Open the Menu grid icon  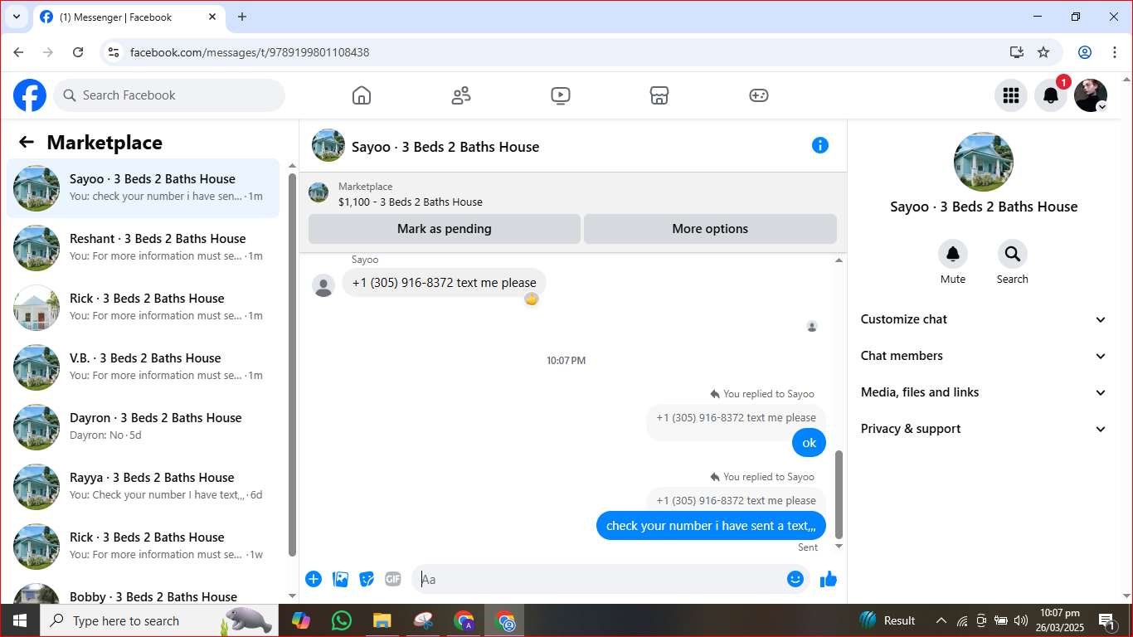coord(1011,95)
